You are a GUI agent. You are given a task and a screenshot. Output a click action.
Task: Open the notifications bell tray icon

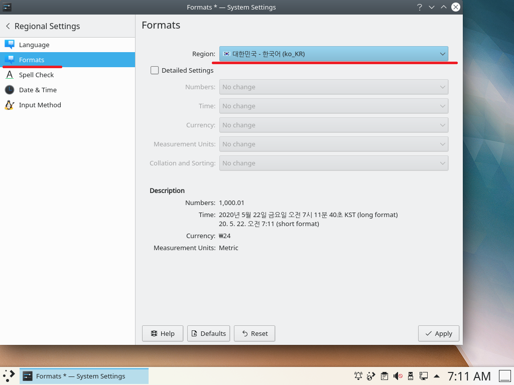358,376
